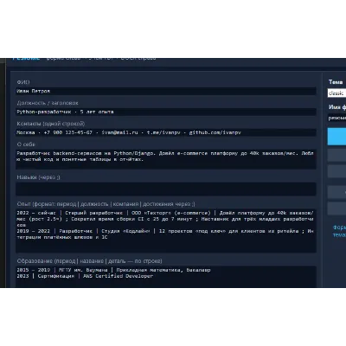Viewport: 346px width, 346px height.
Task: Focus the Должность / заголовок input field
Action: pos(166,112)
